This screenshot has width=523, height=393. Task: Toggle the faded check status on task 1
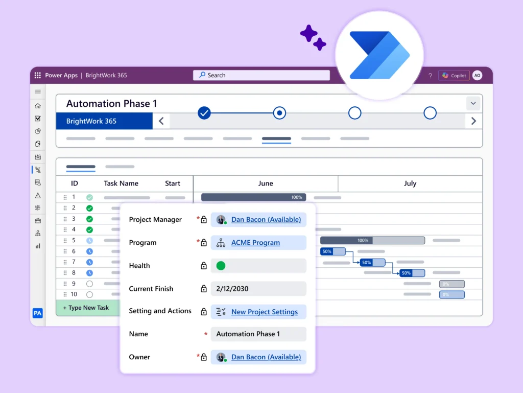tap(89, 197)
